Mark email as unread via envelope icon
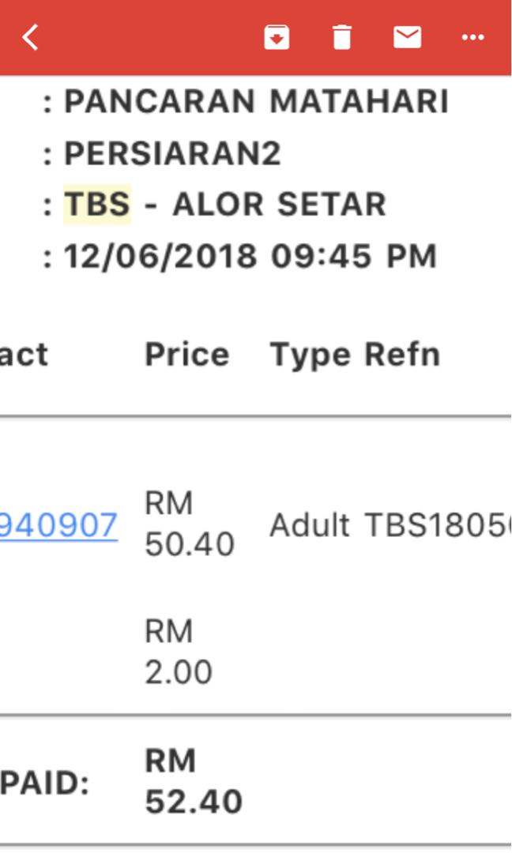Viewport: 512px width, 853px height. pyautogui.click(x=407, y=38)
